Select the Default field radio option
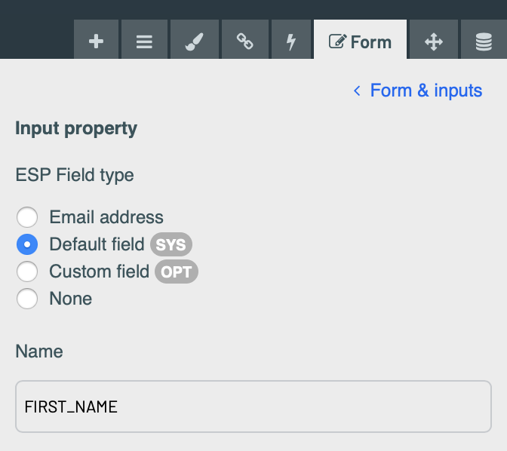Image resolution: width=507 pixels, height=451 pixels. pyautogui.click(x=27, y=244)
